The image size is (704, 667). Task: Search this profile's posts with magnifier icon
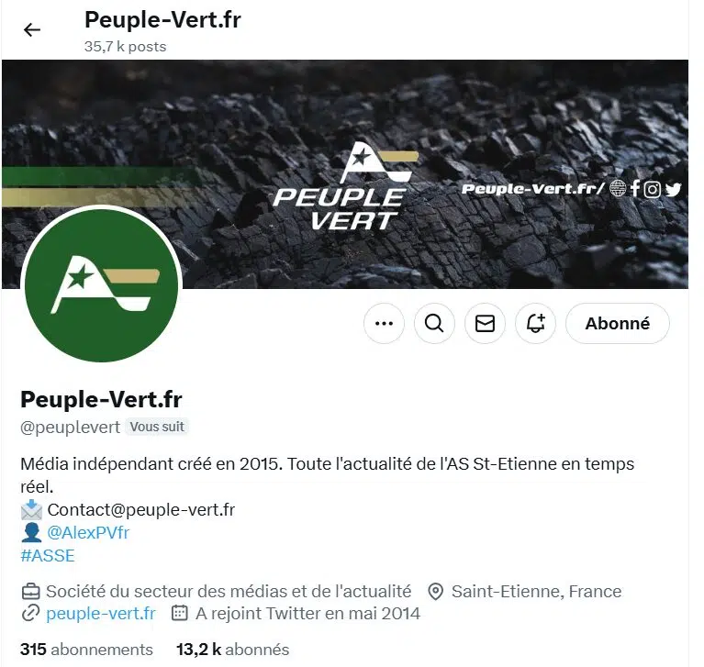pos(434,323)
